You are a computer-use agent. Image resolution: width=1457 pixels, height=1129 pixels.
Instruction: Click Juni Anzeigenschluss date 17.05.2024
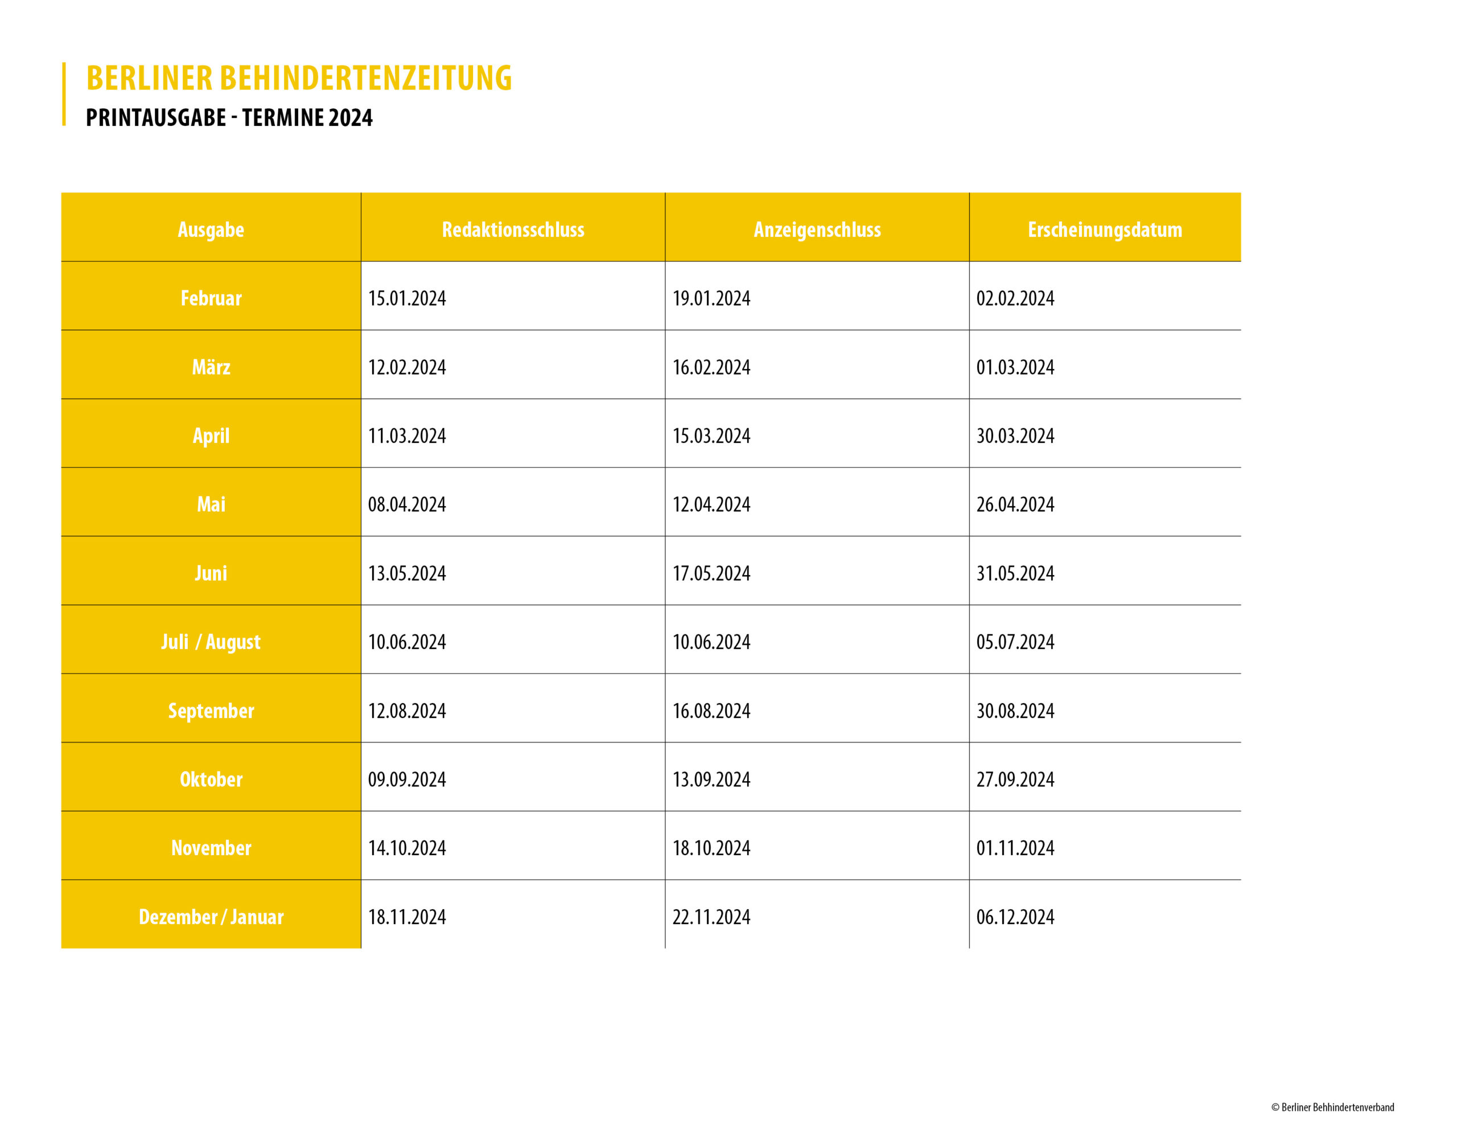click(x=711, y=573)
